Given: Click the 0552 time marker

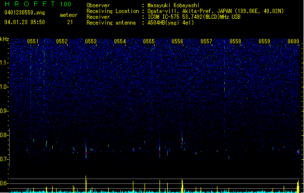Looking at the screenshot, I should coord(62,41).
